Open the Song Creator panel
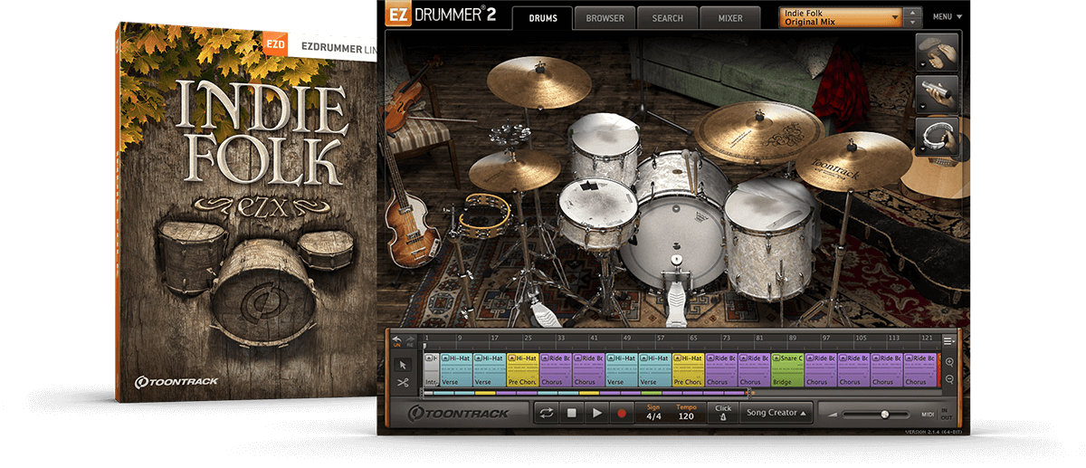The image size is (1086, 468). pos(776,413)
